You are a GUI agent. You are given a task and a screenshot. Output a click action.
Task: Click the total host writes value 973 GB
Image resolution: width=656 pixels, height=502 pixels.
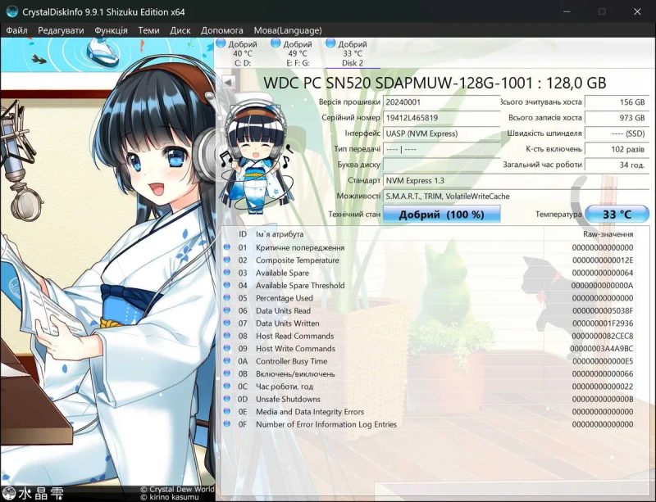pyautogui.click(x=617, y=118)
